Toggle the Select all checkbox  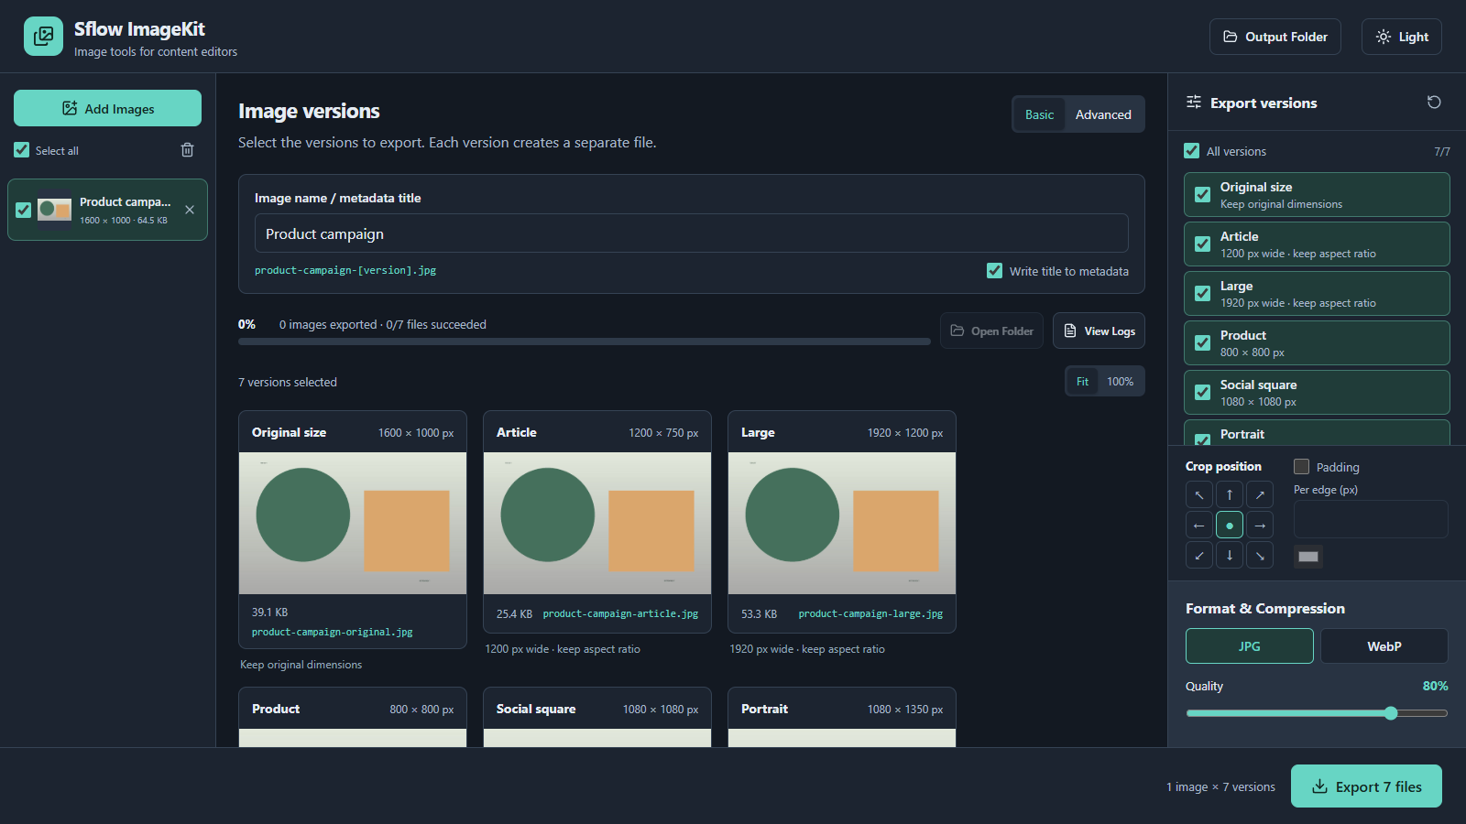[22, 150]
